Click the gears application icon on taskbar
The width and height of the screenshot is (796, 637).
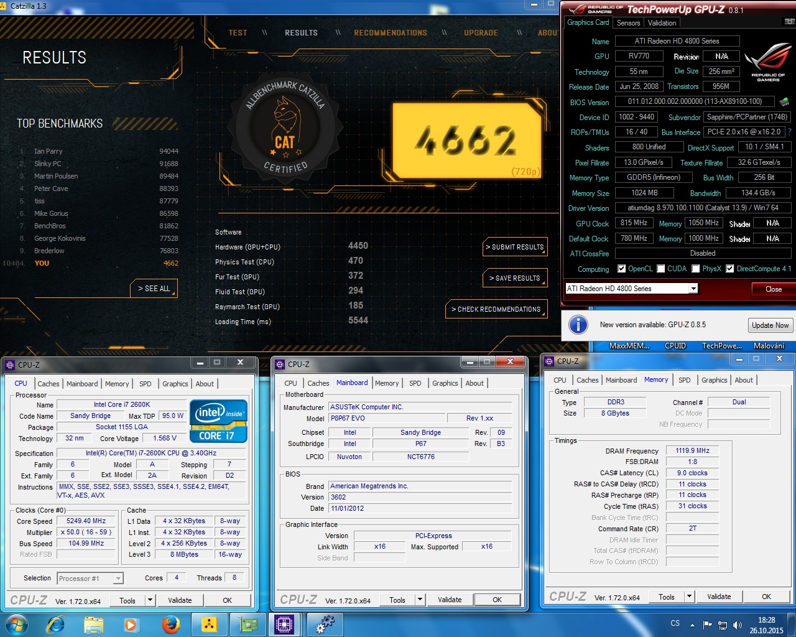pyautogui.click(x=324, y=624)
